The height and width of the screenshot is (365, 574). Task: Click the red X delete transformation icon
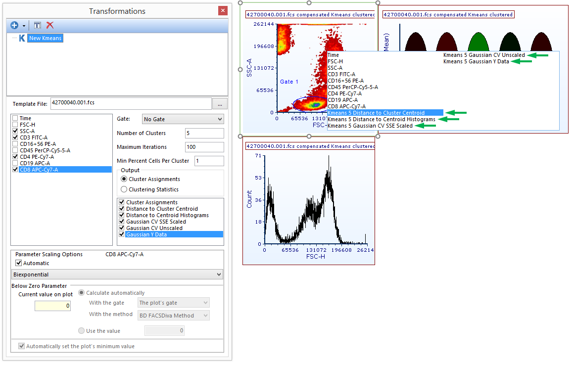point(50,25)
